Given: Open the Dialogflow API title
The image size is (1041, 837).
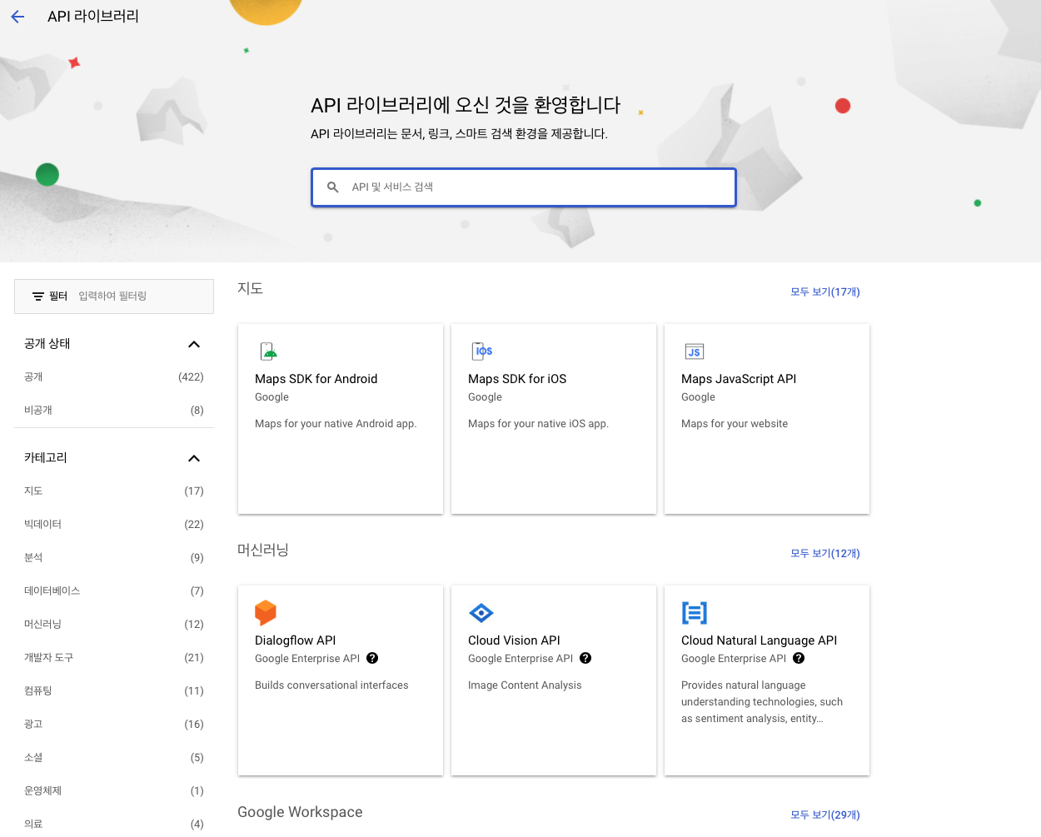Looking at the screenshot, I should click(296, 640).
